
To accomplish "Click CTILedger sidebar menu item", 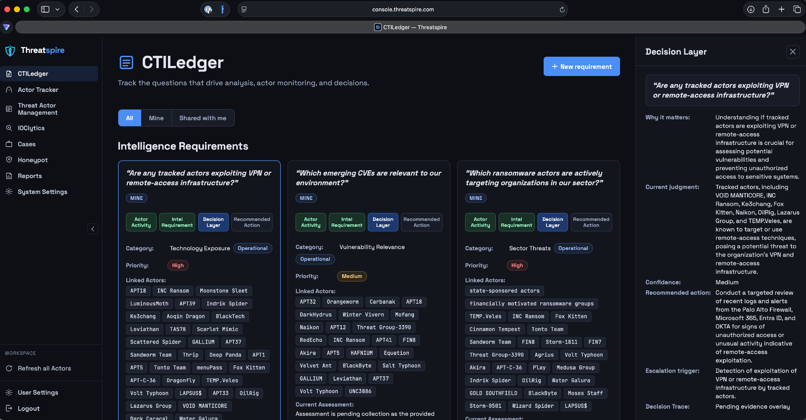I will pos(49,73).
